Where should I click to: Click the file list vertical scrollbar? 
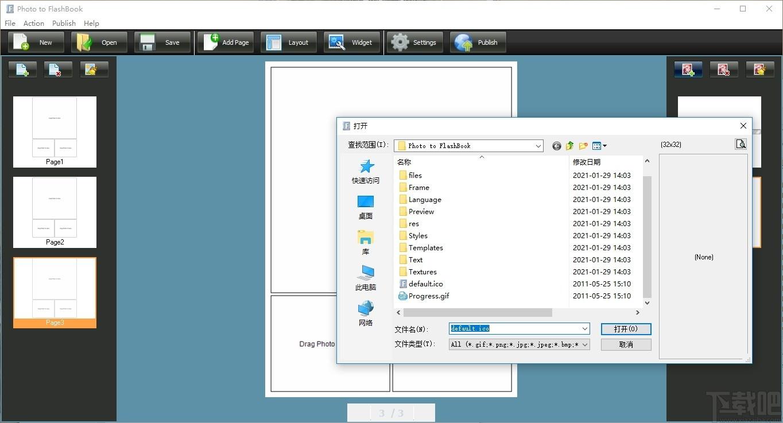pyautogui.click(x=647, y=236)
